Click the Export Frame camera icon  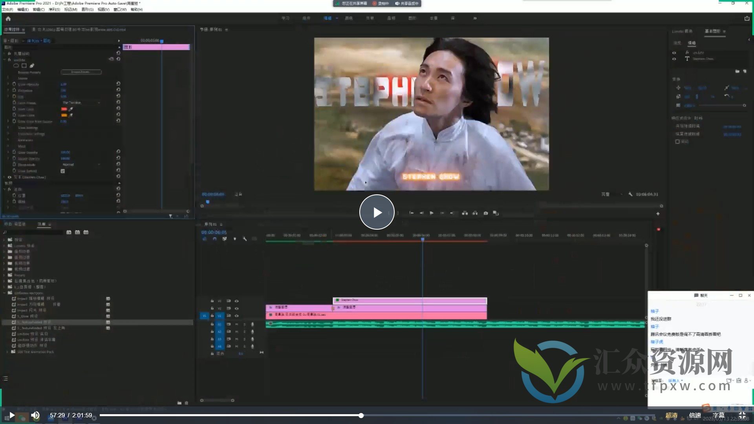486,213
